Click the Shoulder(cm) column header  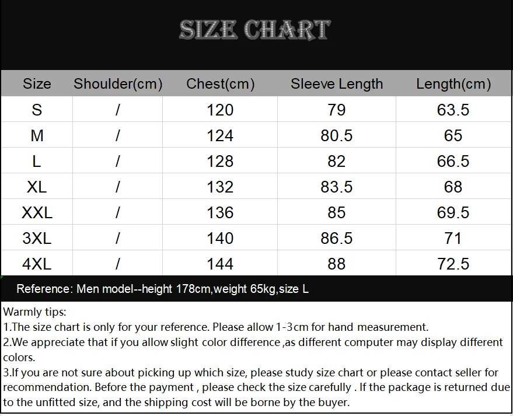coord(118,84)
